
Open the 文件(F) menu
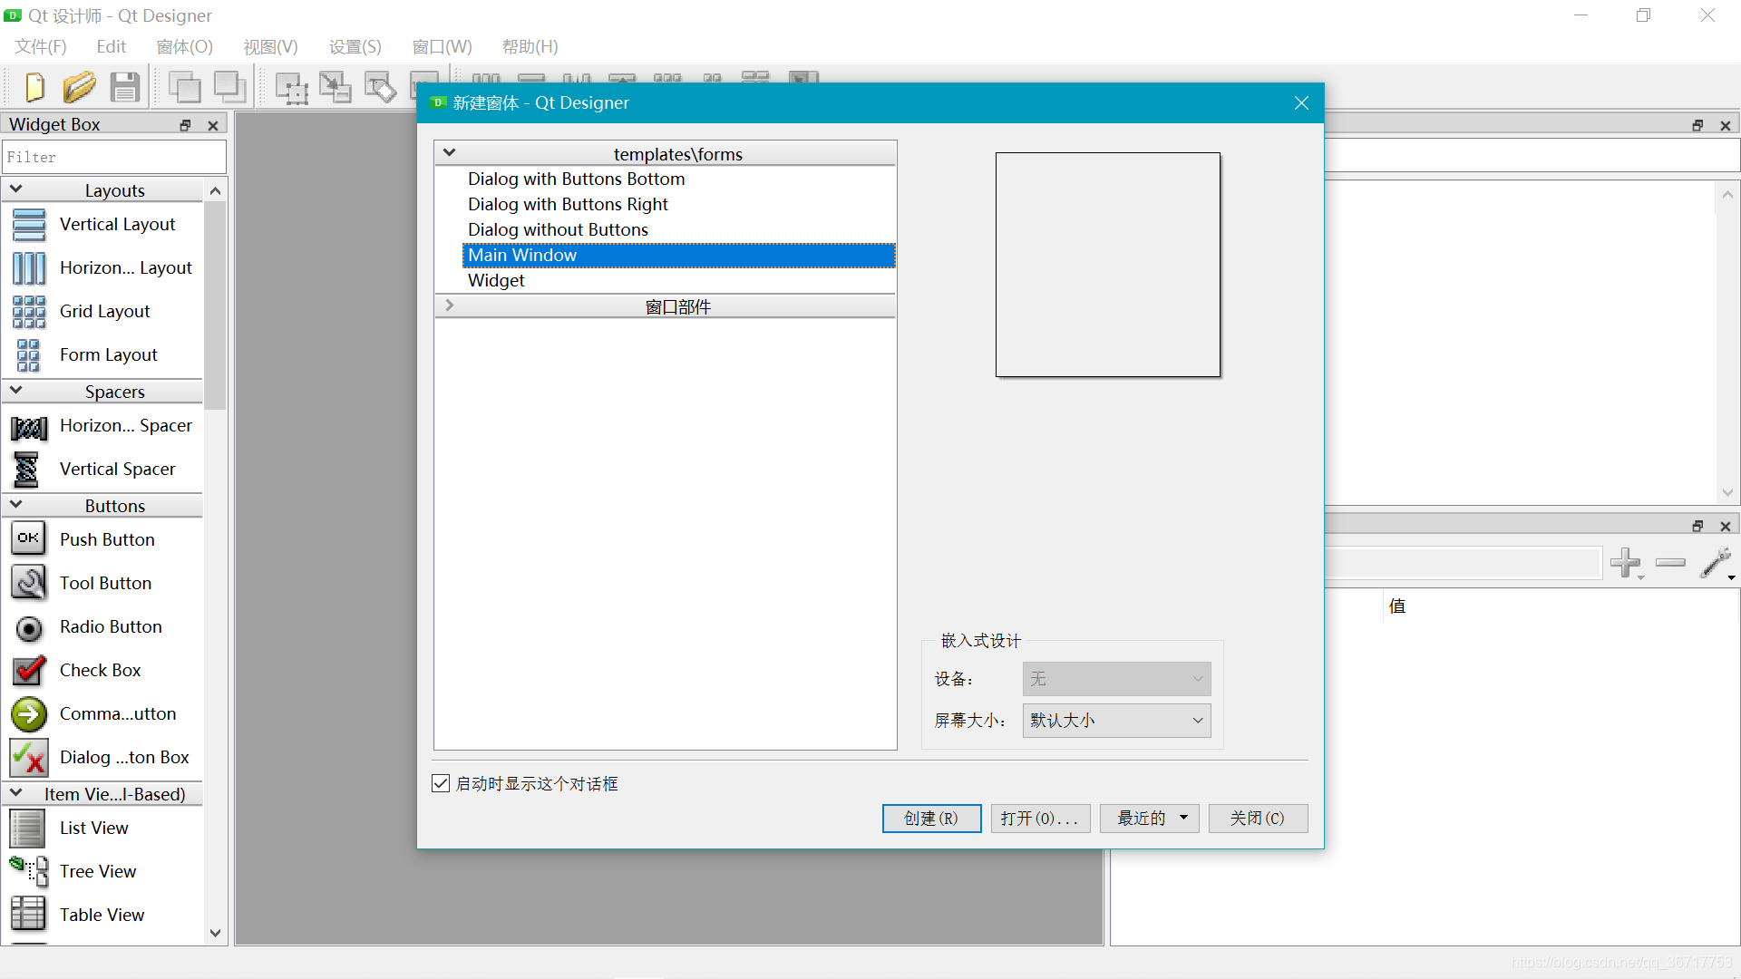coord(41,46)
